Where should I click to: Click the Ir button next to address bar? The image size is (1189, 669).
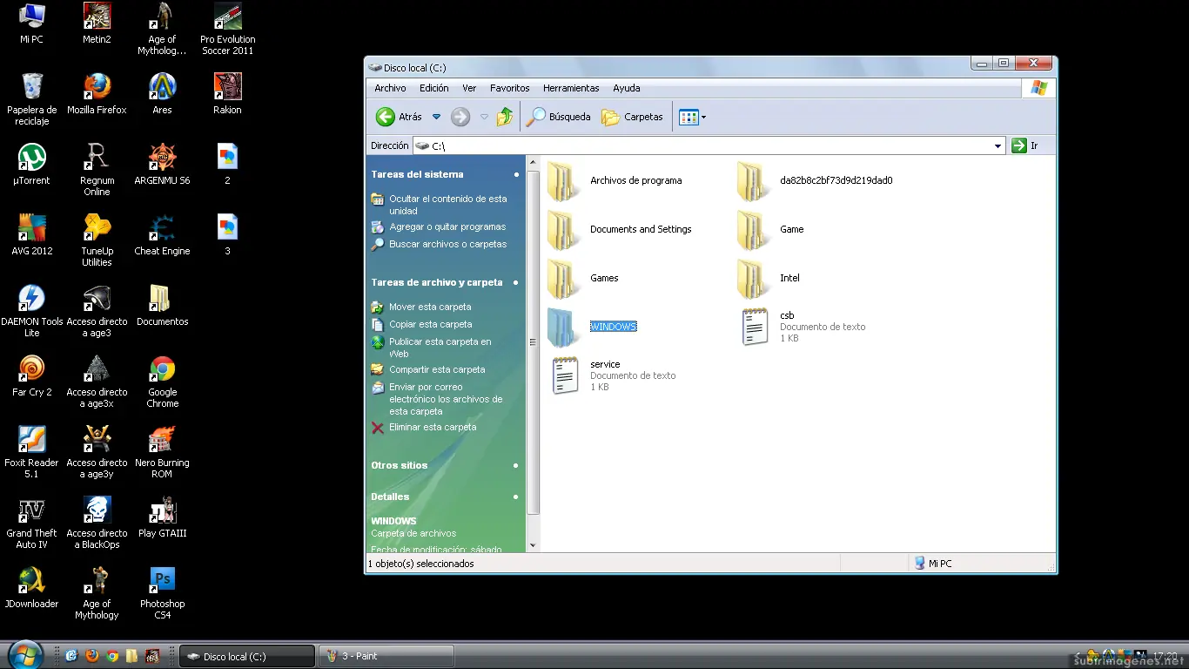point(1027,145)
